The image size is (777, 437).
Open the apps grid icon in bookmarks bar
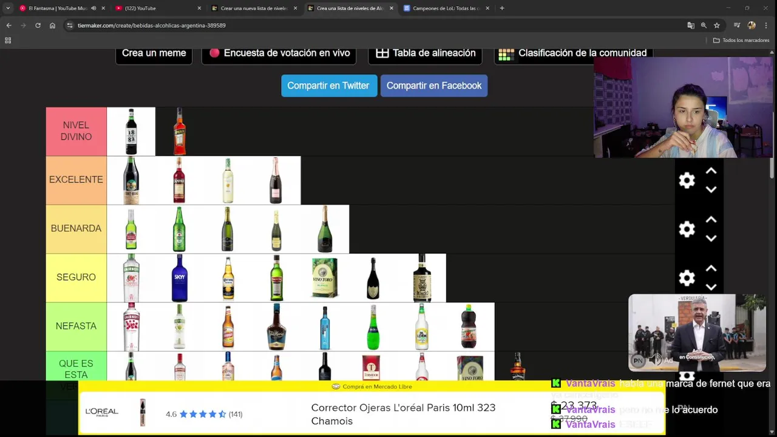point(8,40)
